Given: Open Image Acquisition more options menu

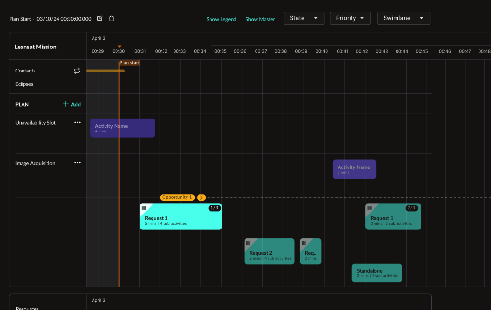Looking at the screenshot, I should point(77,163).
